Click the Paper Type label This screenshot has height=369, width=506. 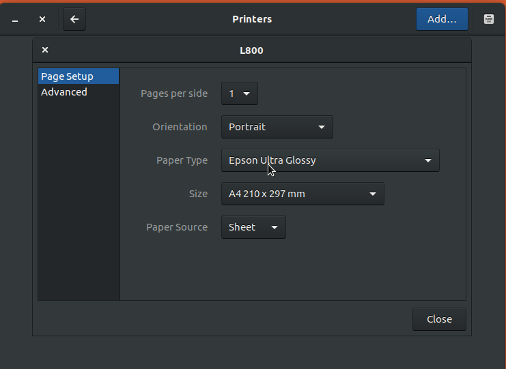(182, 160)
